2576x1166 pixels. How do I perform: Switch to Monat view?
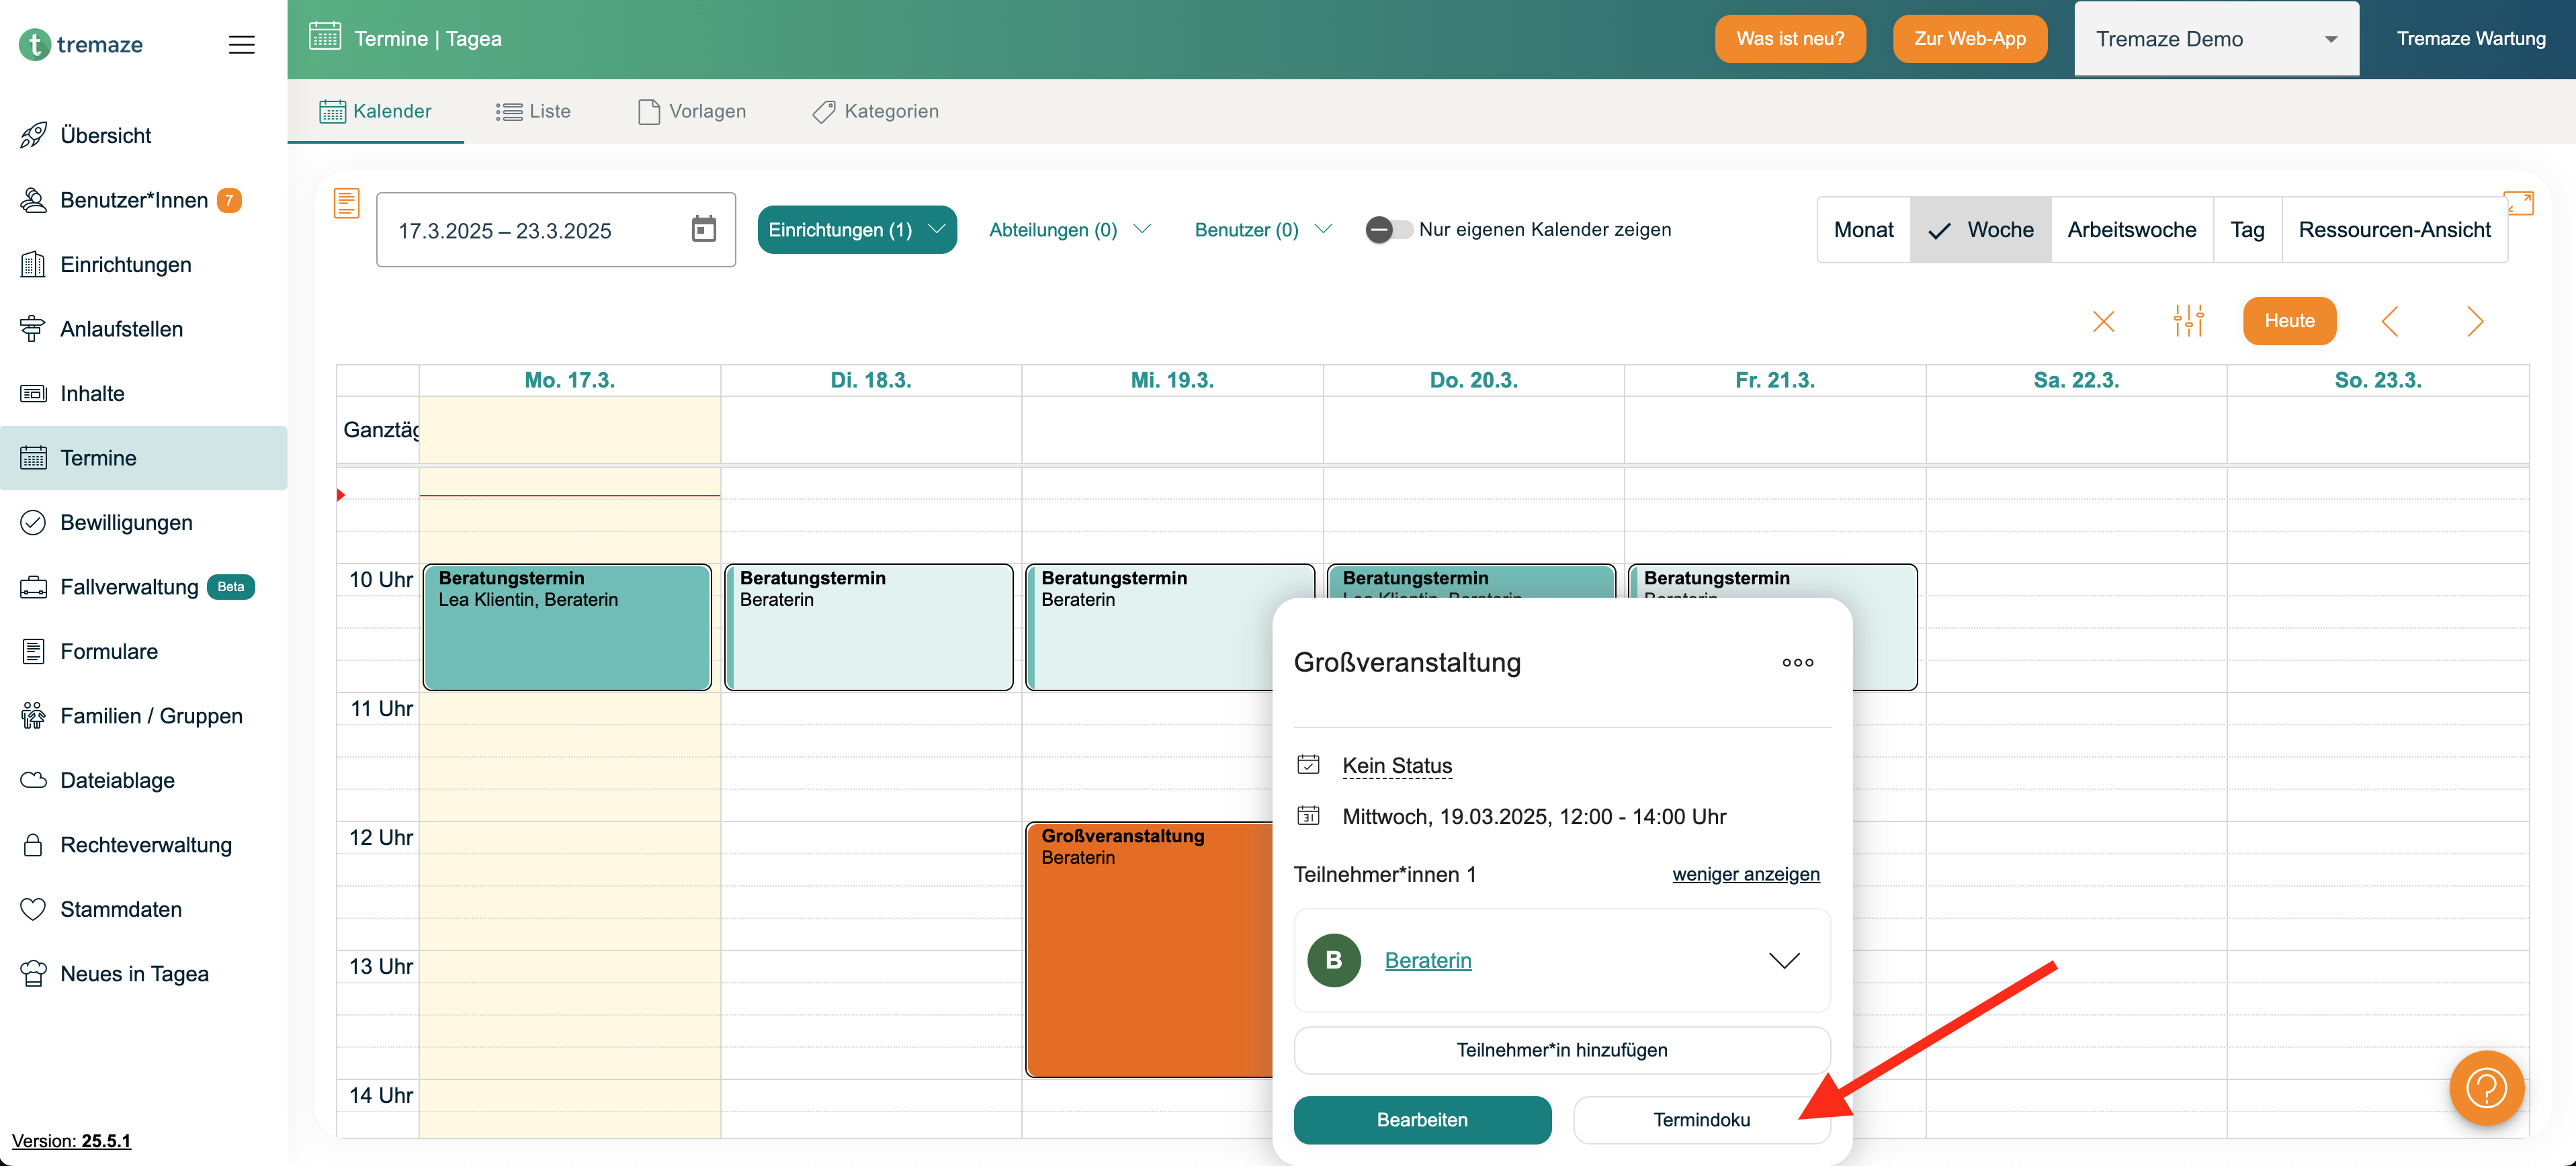click(x=1863, y=230)
